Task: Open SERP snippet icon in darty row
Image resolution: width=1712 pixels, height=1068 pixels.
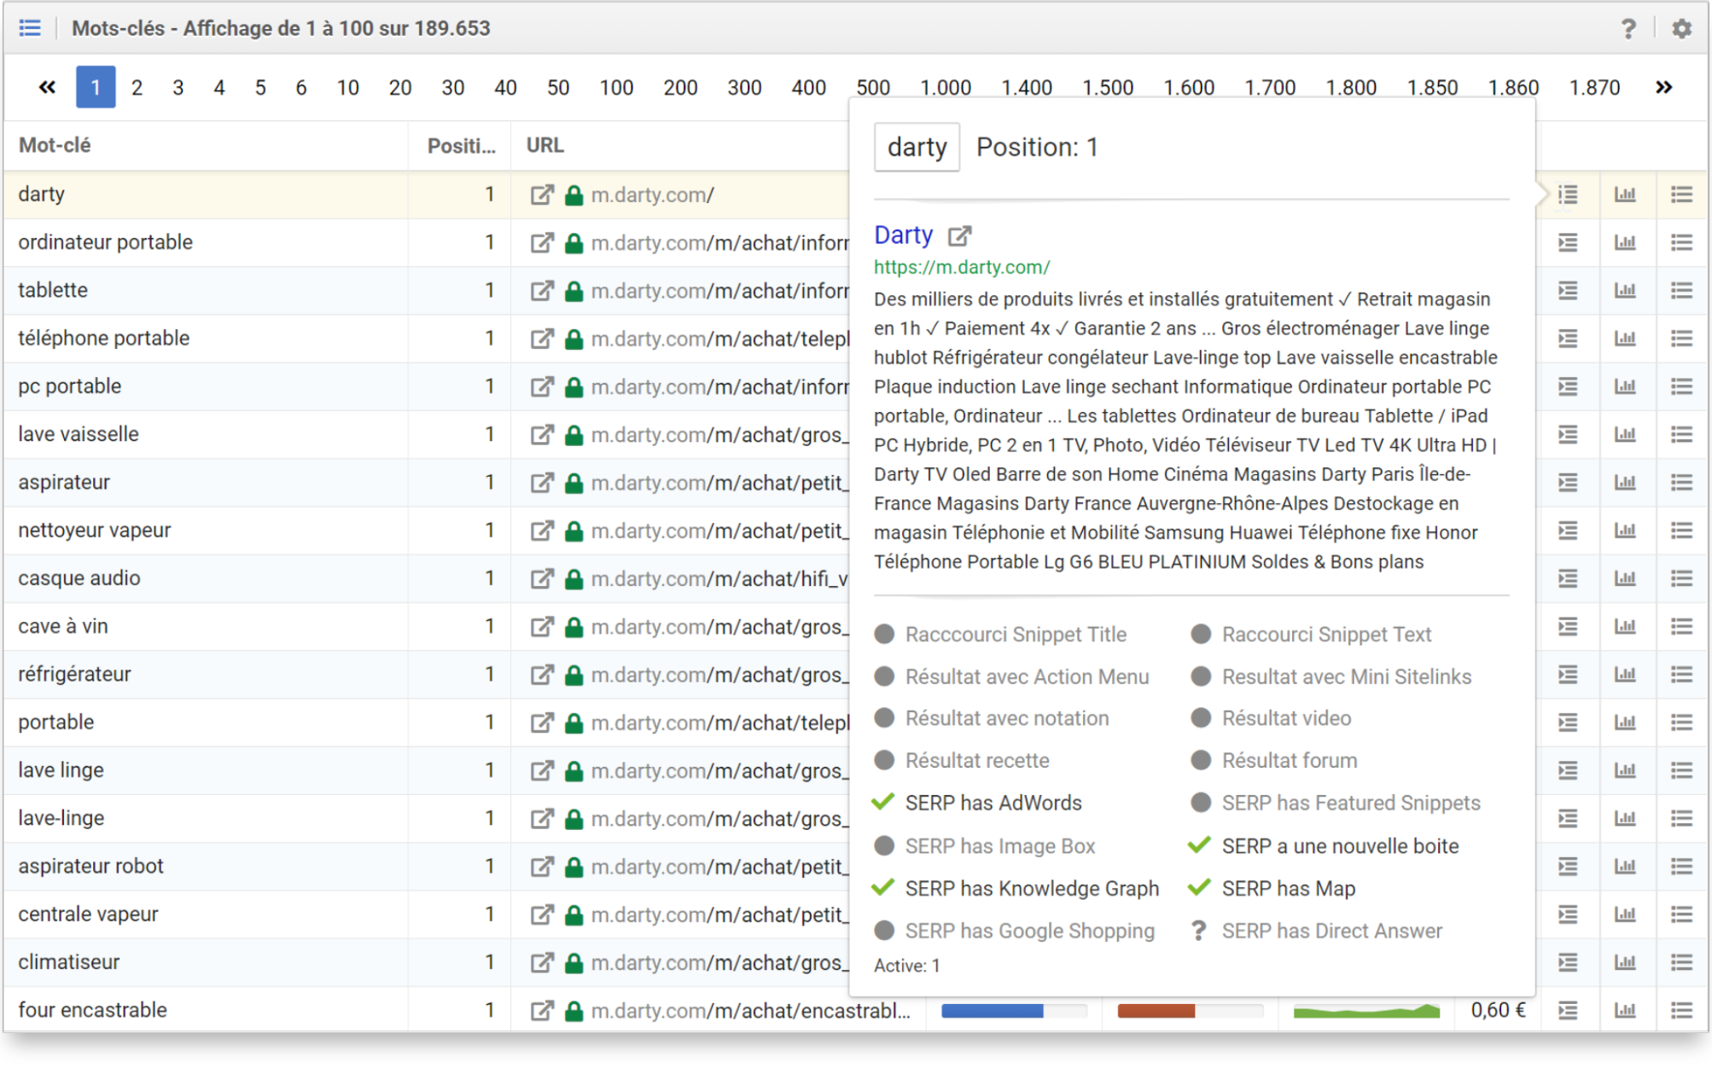Action: pos(1568,194)
